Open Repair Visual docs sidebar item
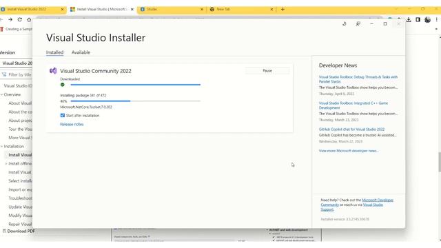 click(20, 224)
